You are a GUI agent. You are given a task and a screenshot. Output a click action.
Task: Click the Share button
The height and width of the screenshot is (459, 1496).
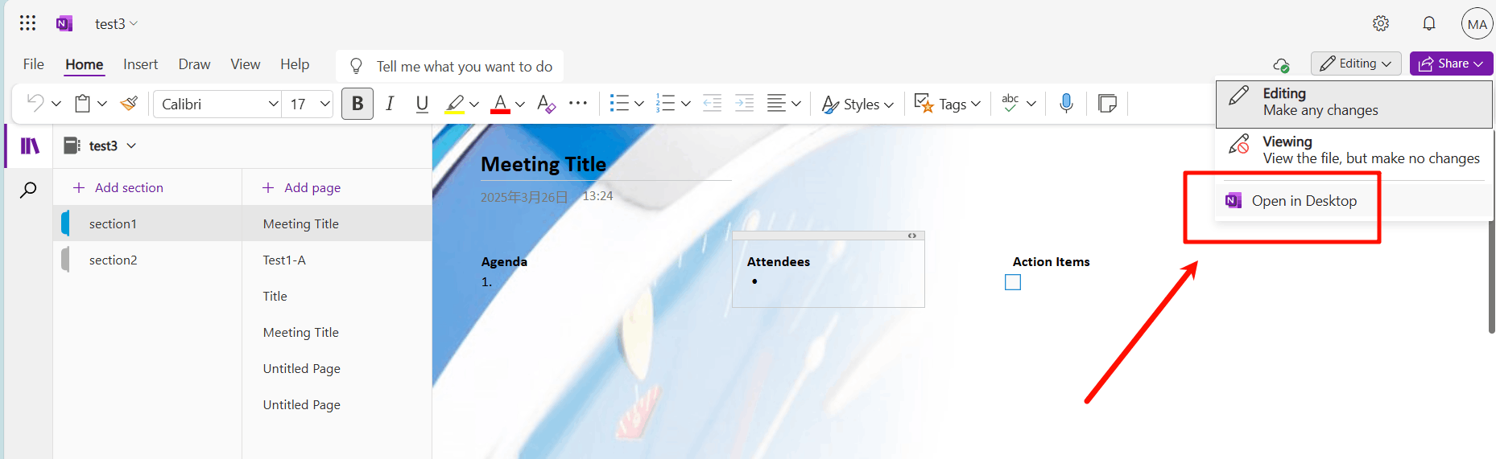1452,64
